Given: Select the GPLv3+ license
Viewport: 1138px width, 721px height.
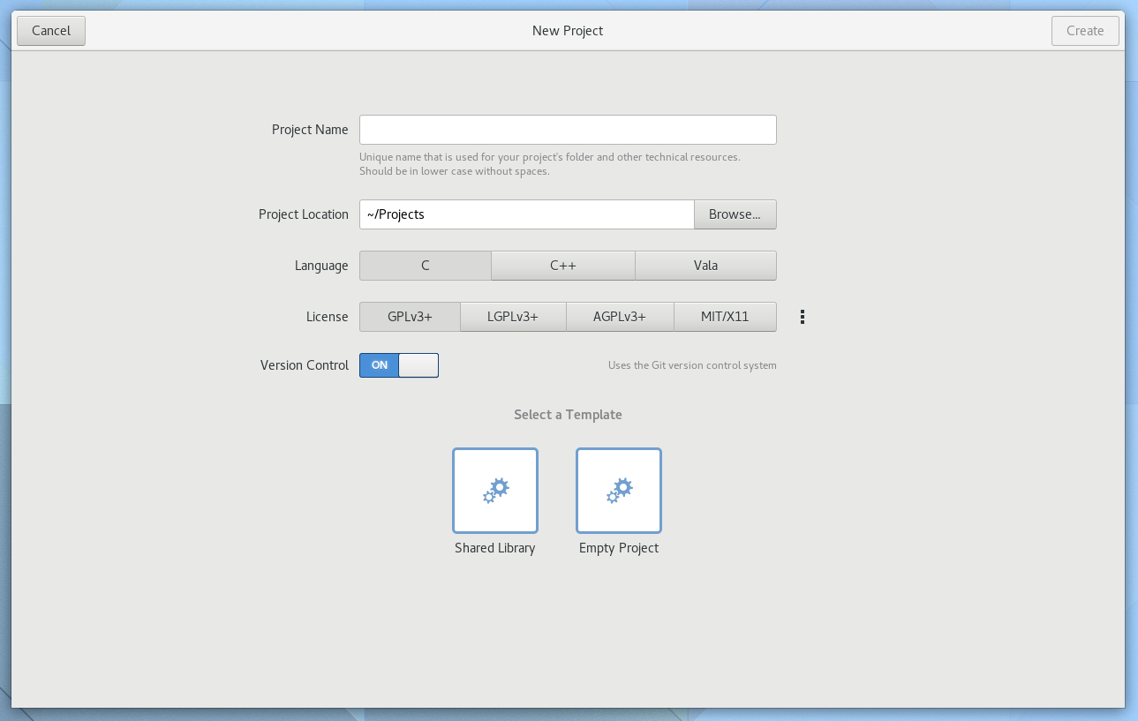Looking at the screenshot, I should pyautogui.click(x=410, y=317).
